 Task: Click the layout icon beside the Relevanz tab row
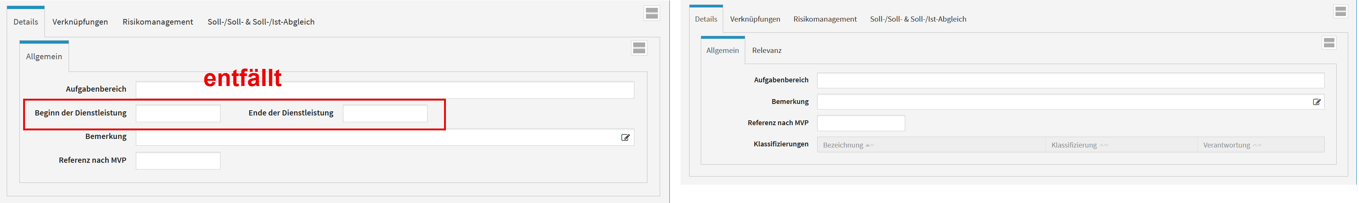coord(1329,43)
